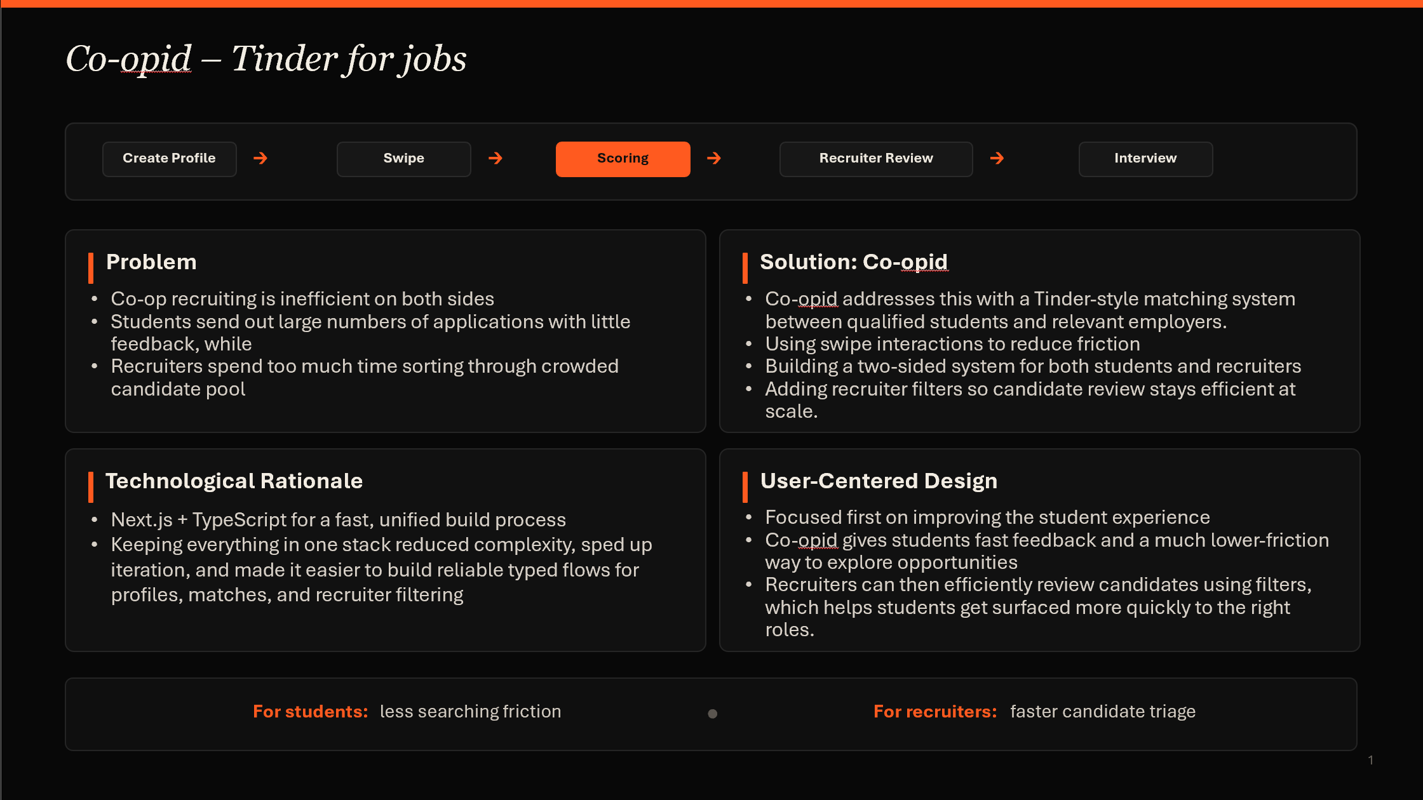Click the Interview step box
1423x800 pixels.
1145,159
